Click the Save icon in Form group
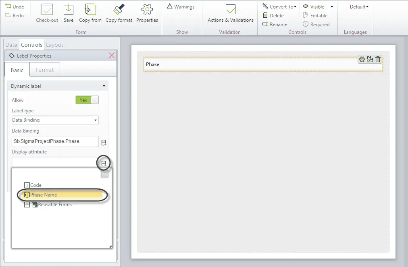The width and height of the screenshot is (408, 267). (x=69, y=10)
